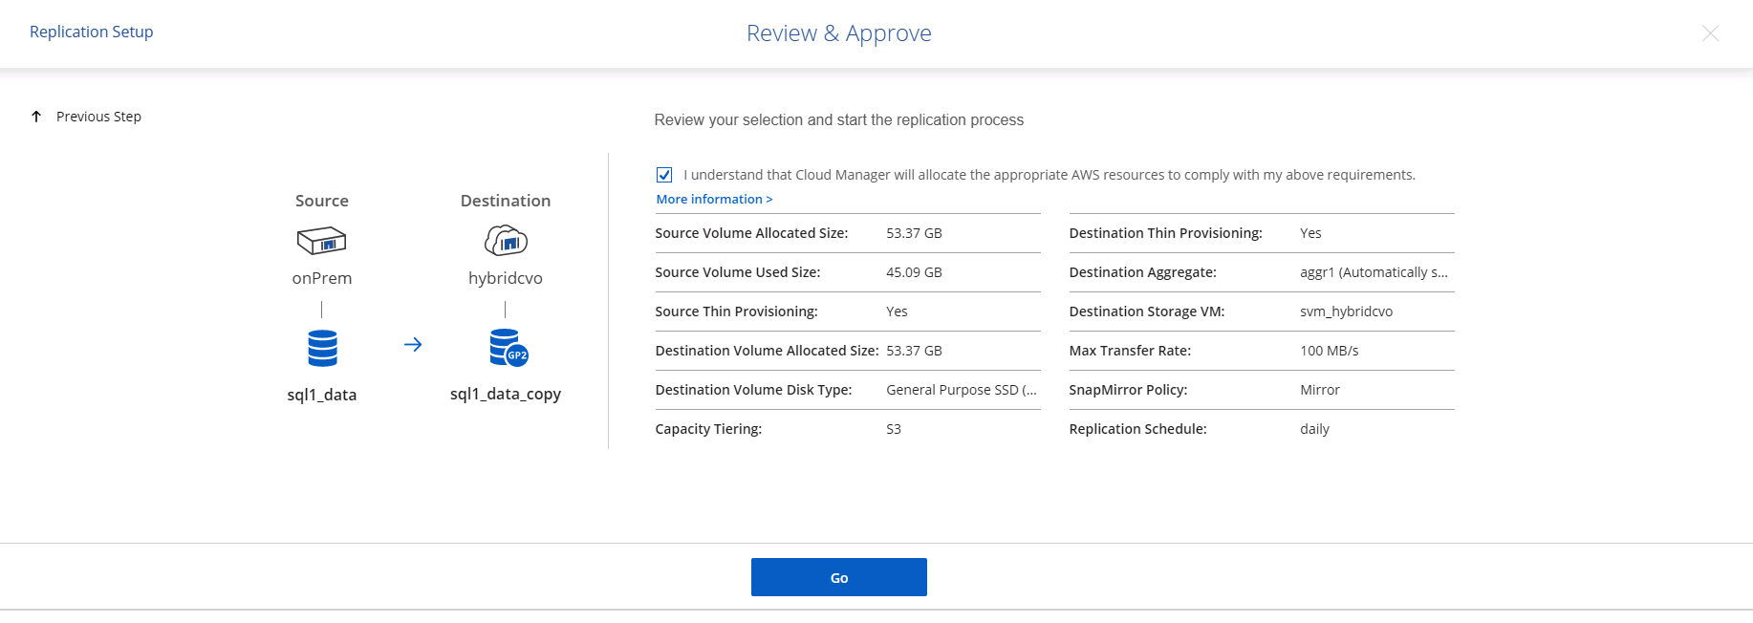
Task: Click the sql1_data_copy volume name label
Action: pos(506,394)
